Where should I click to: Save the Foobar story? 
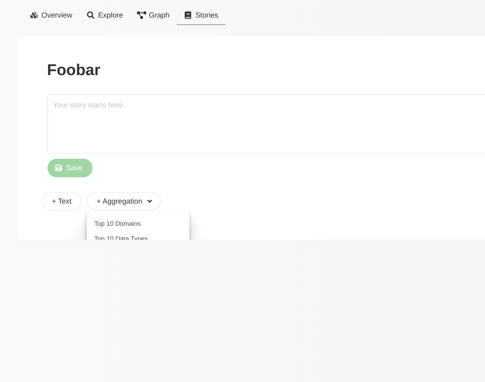[x=70, y=168]
